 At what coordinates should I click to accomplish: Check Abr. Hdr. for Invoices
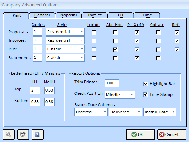click(115, 41)
